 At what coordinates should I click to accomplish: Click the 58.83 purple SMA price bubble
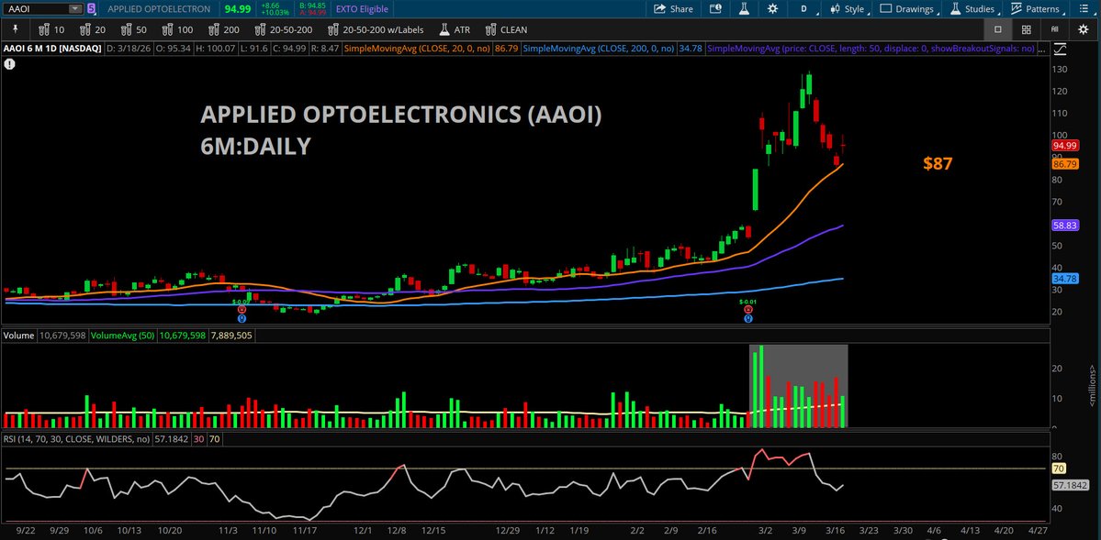[1065, 226]
